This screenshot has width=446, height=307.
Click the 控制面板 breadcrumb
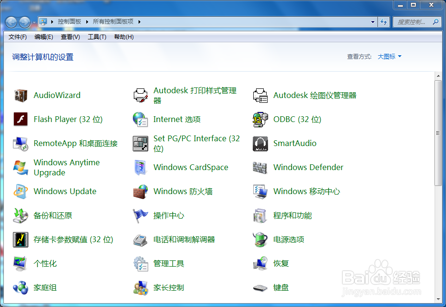[x=70, y=22]
